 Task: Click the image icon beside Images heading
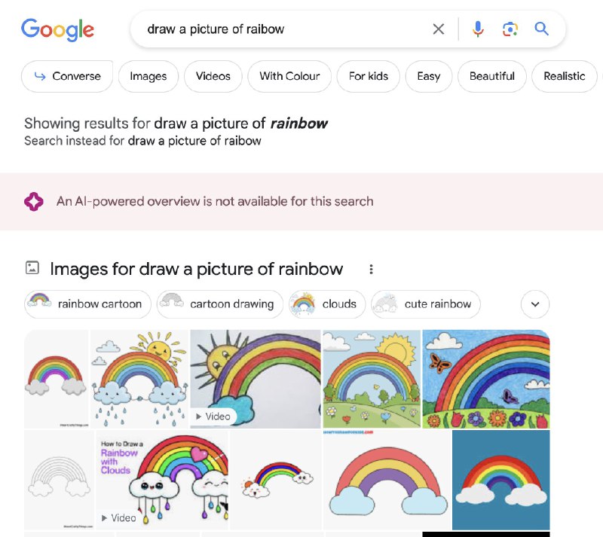point(32,267)
